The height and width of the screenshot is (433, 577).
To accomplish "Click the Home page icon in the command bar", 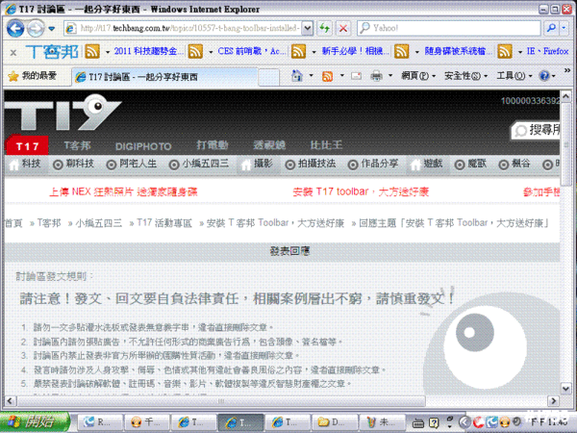I will pos(297,76).
